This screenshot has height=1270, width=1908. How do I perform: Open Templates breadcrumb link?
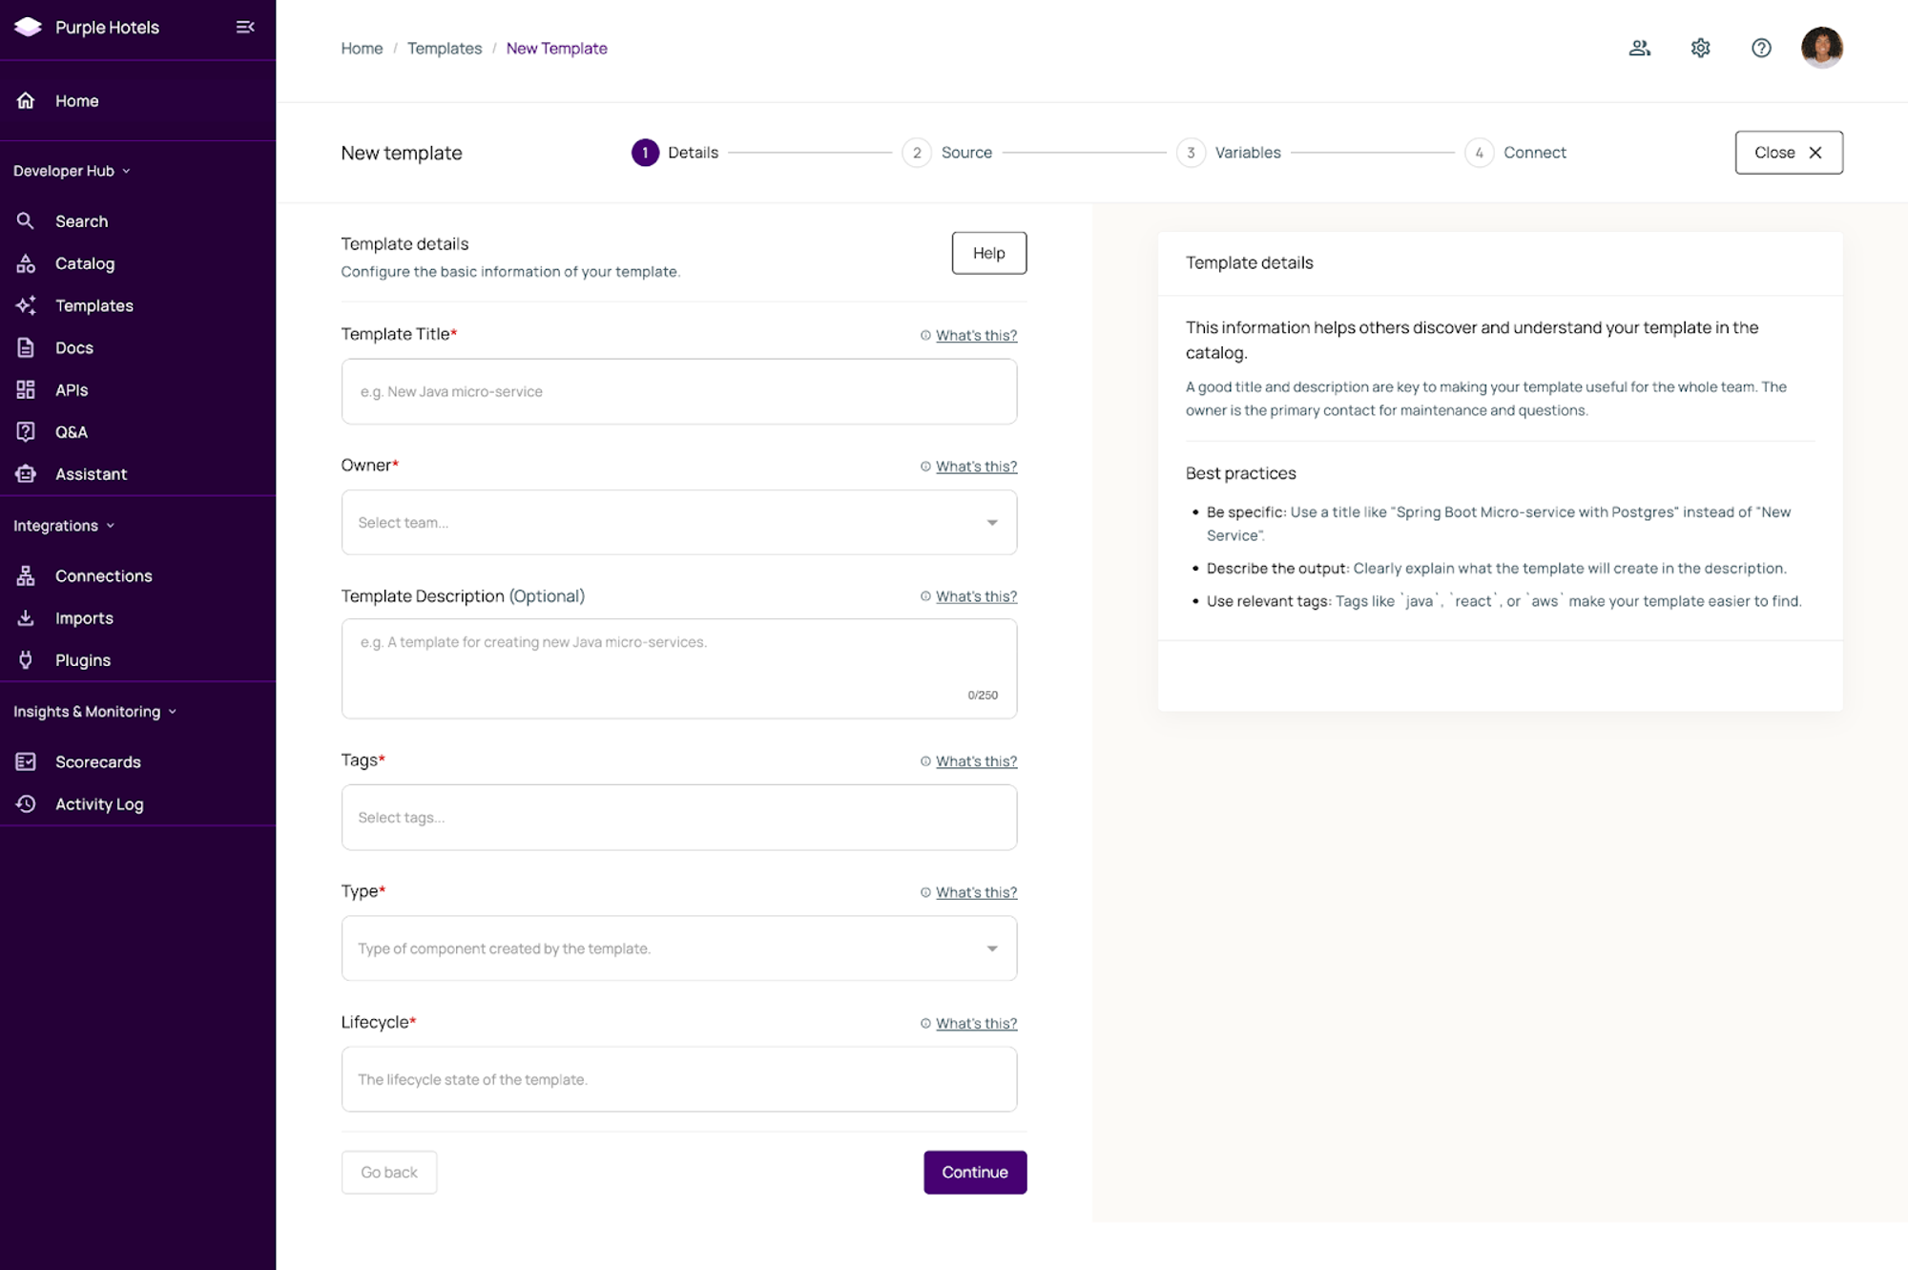point(445,49)
